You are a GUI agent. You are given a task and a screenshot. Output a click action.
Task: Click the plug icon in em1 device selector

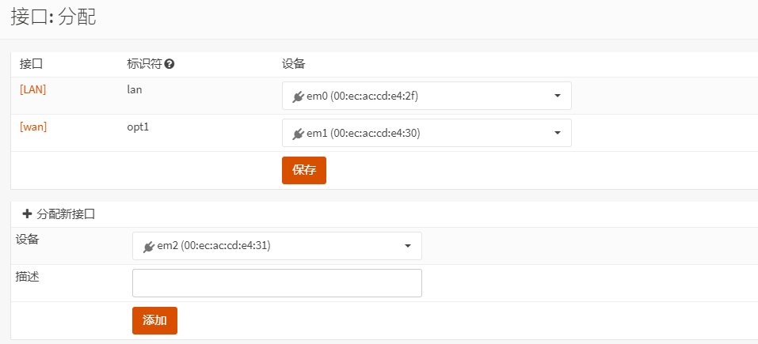pos(298,134)
